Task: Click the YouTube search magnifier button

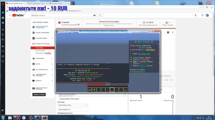Action: click(100, 15)
